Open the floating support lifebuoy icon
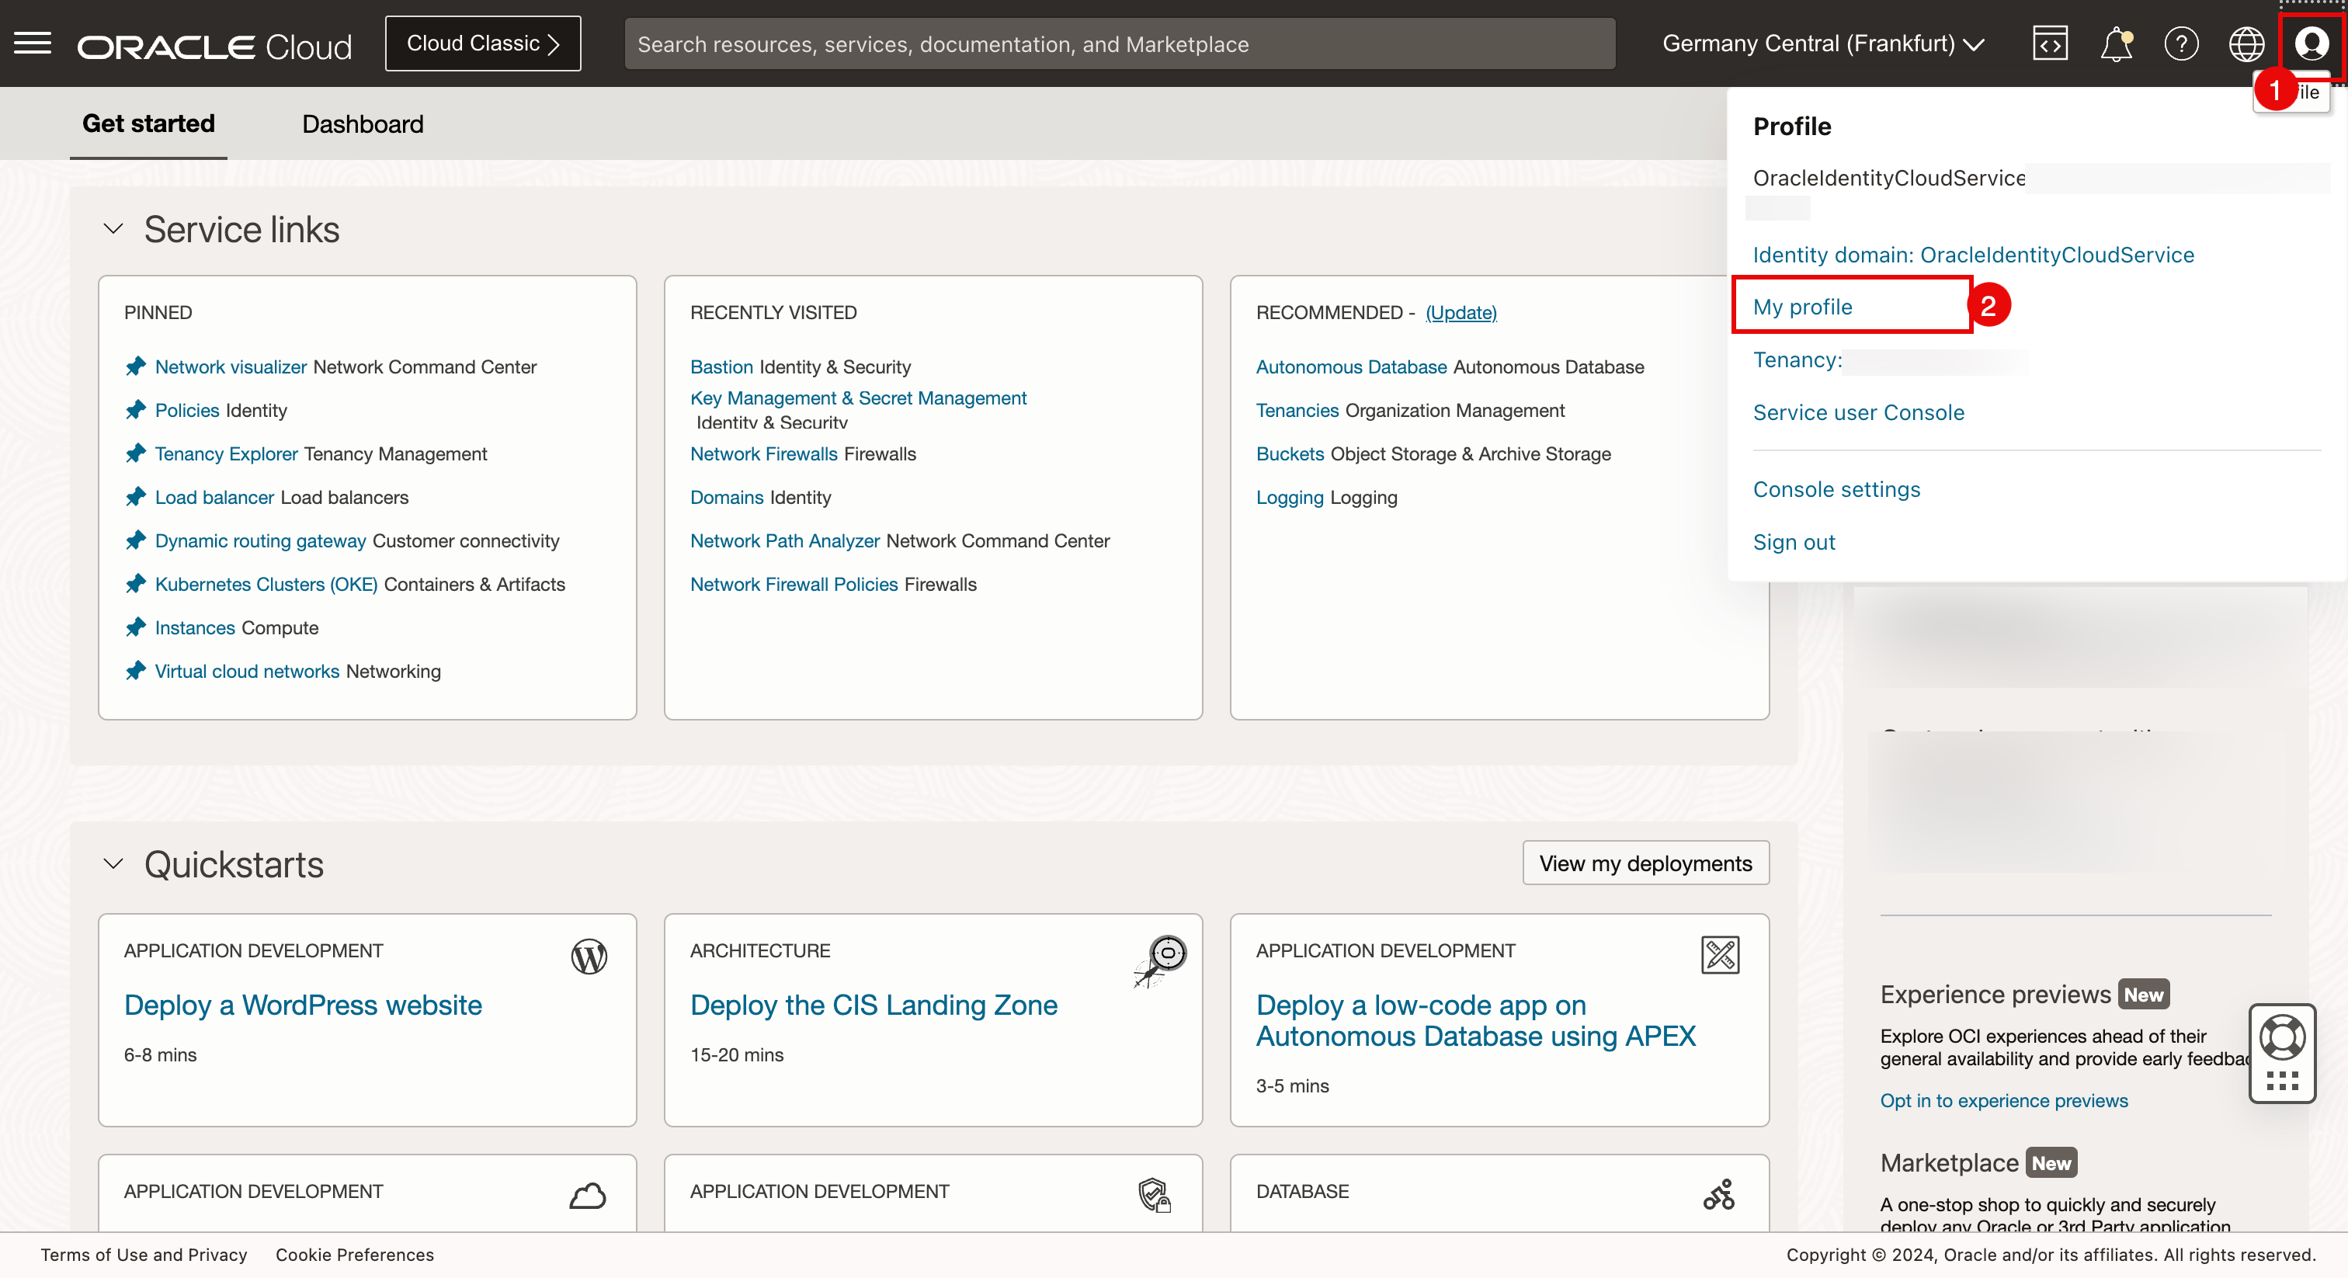Viewport: 2348px width, 1278px height. [x=2281, y=1037]
